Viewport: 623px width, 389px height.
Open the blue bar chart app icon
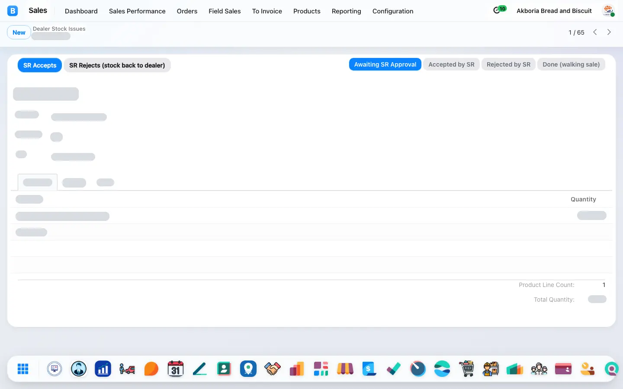(103, 369)
